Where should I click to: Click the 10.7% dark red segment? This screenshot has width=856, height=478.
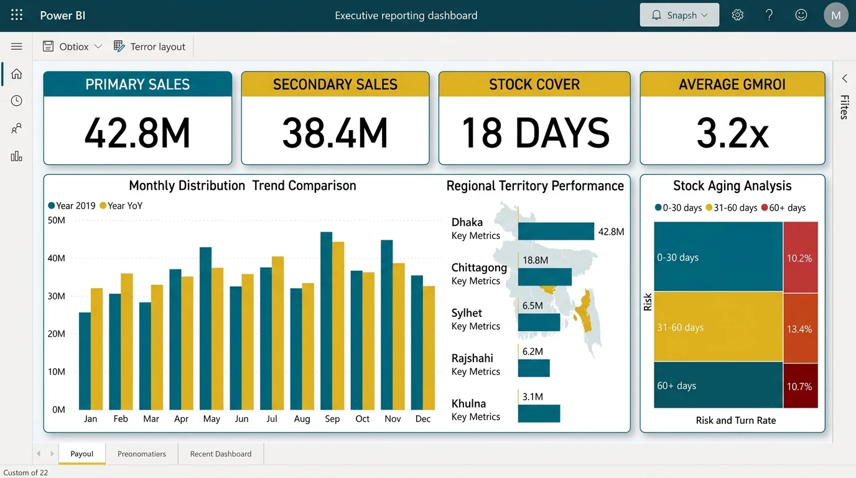[801, 386]
